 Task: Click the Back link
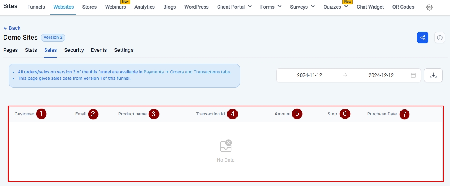[x=12, y=28]
